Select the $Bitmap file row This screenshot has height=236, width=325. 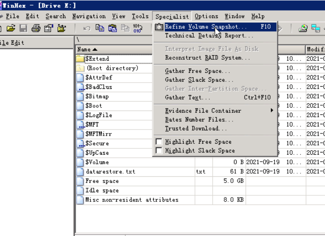pyautogui.click(x=114, y=96)
